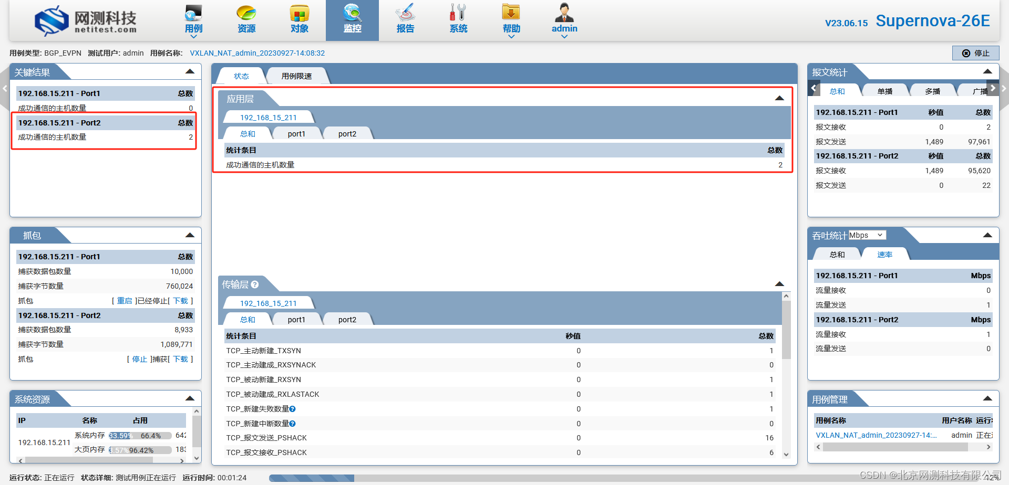
Task: Open VXLAN_NAT_admin_20230927-14:08:32 use case link
Action: [257, 53]
